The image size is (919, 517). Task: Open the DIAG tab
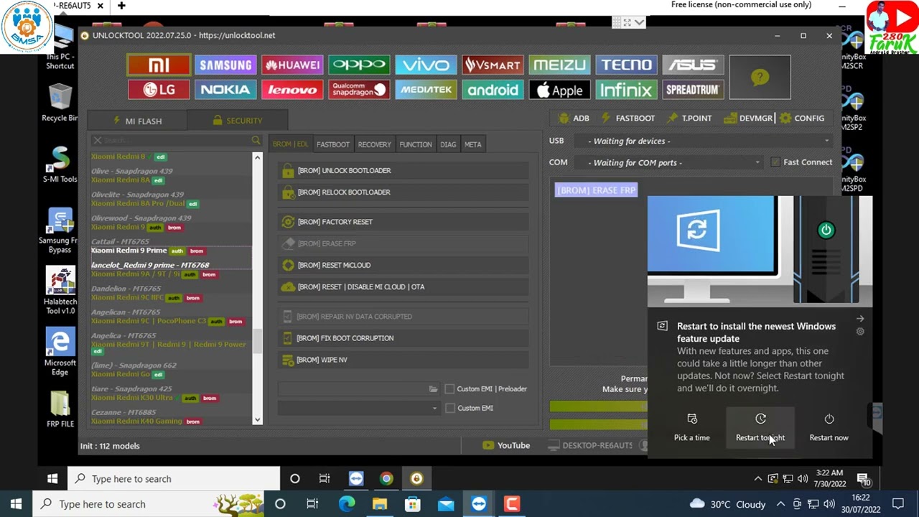point(448,144)
